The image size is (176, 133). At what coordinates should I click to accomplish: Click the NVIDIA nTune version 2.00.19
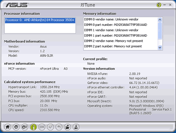pos(135,74)
